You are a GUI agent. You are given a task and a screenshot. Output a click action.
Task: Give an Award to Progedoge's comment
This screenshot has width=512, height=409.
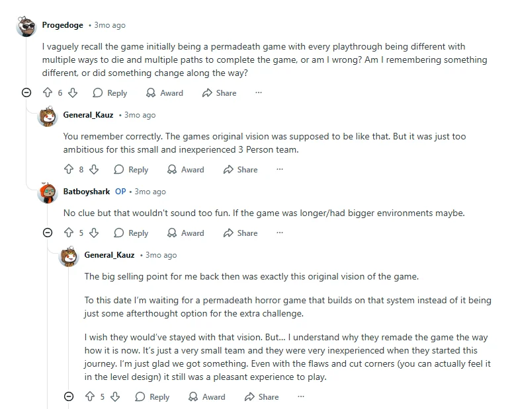click(165, 93)
